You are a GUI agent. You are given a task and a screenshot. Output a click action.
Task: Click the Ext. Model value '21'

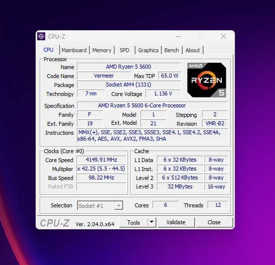[153, 123]
